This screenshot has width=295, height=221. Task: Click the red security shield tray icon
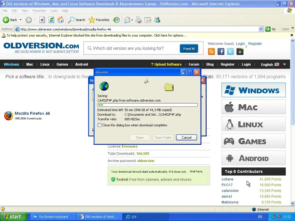[279, 217]
